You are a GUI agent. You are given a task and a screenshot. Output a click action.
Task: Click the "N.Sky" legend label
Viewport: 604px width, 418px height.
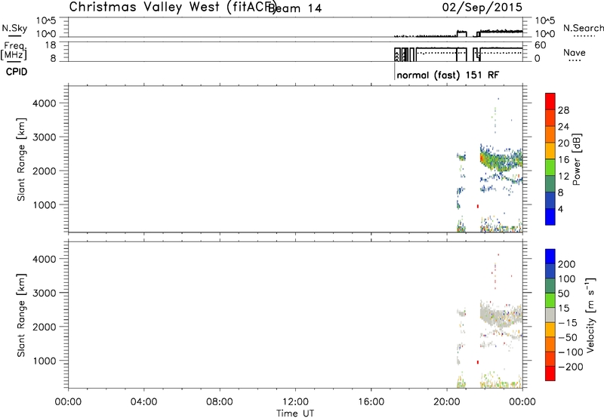(x=14, y=28)
